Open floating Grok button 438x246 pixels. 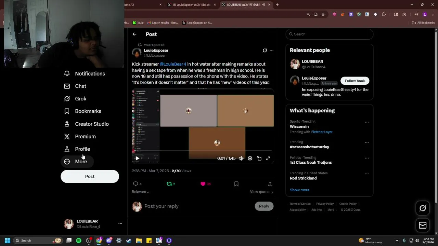tap(423, 208)
